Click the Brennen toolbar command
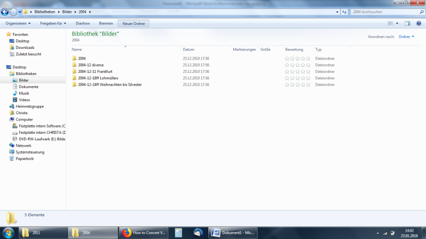The height and width of the screenshot is (239, 426). click(x=106, y=23)
